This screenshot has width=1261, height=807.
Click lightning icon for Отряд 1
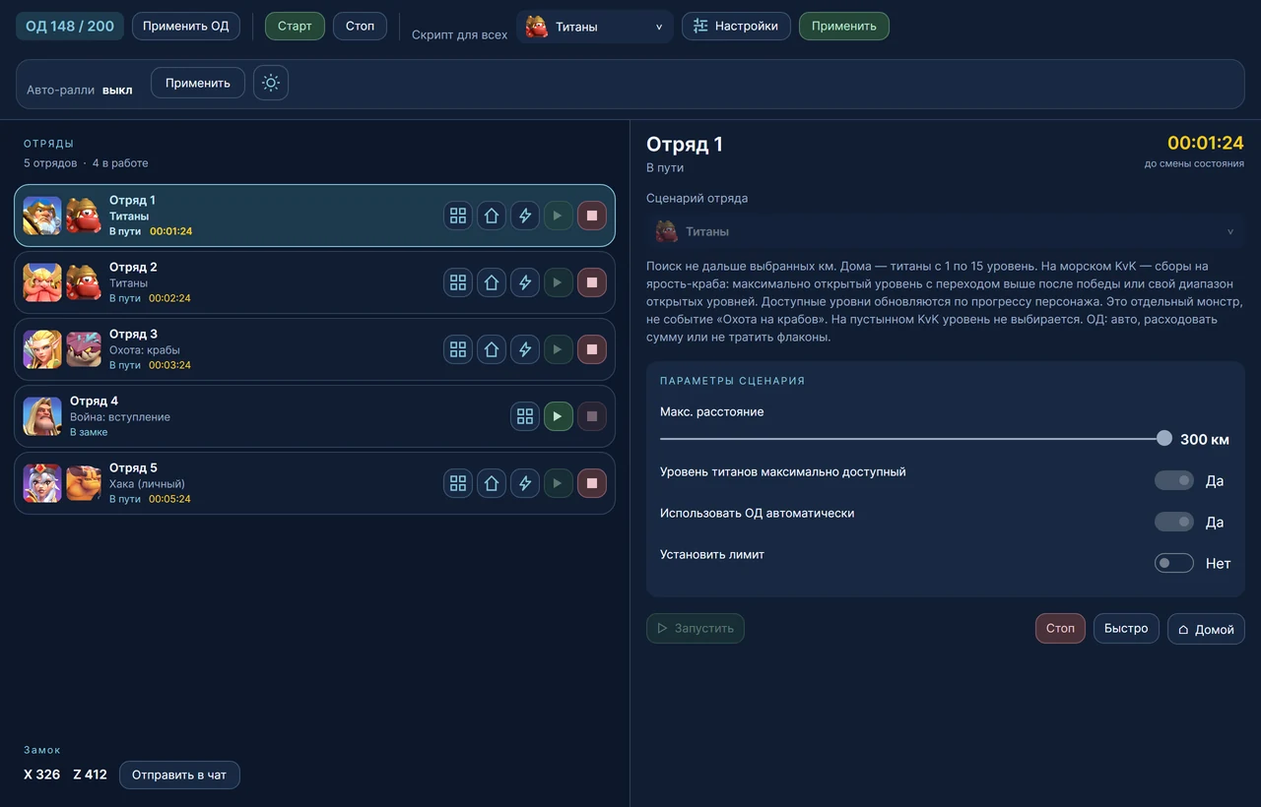click(x=525, y=216)
